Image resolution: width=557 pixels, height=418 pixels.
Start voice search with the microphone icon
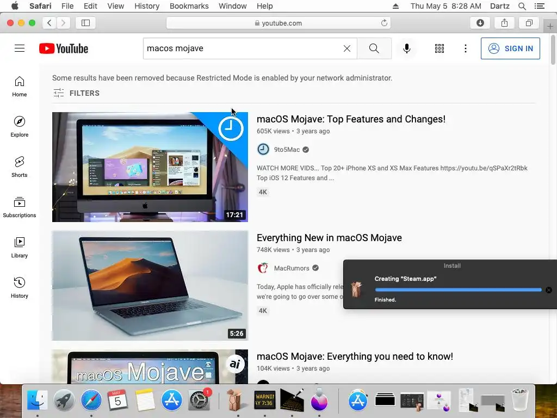[407, 48]
